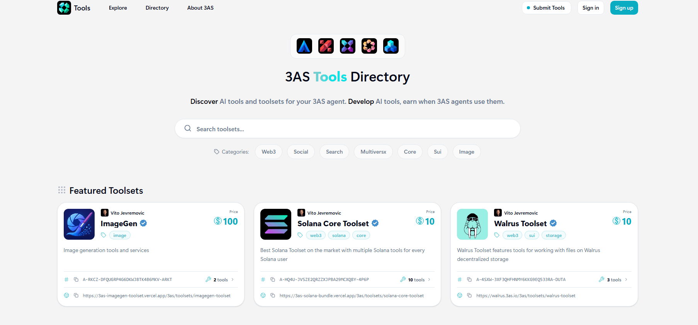Screen dimensions: 698x325
Task: Copy the Solana toolset ID A-HQ4U
Action: click(x=273, y=279)
